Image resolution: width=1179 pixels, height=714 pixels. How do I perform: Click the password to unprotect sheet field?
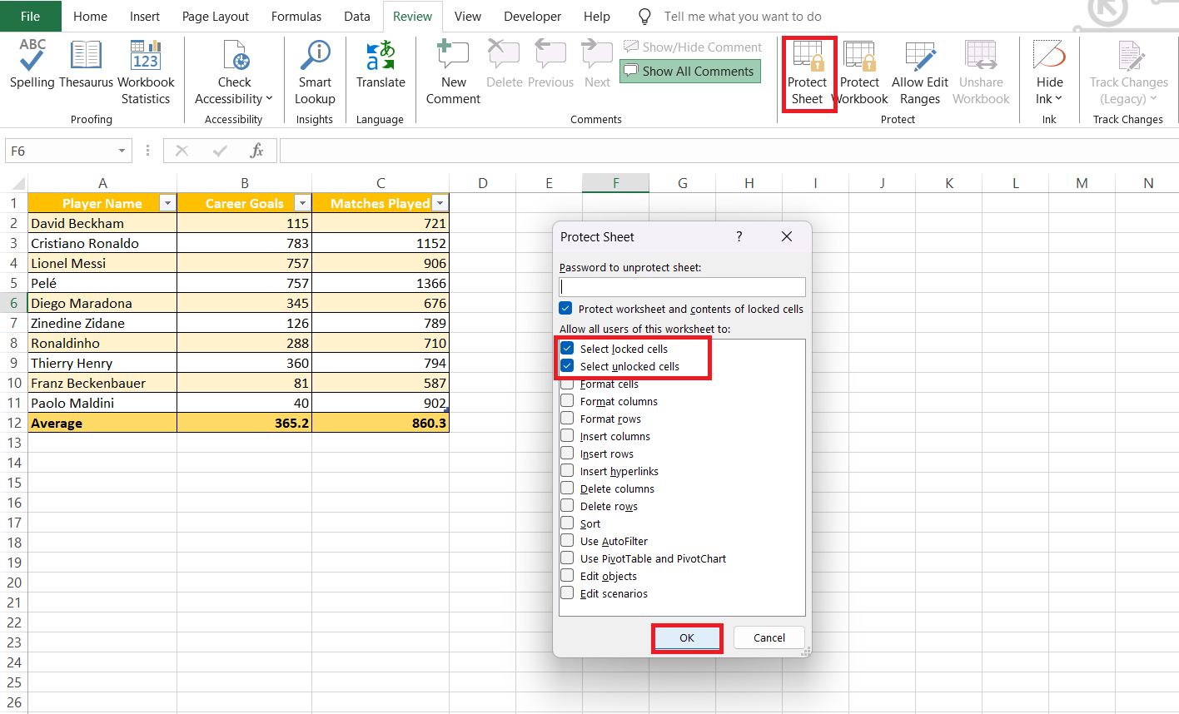pos(683,286)
